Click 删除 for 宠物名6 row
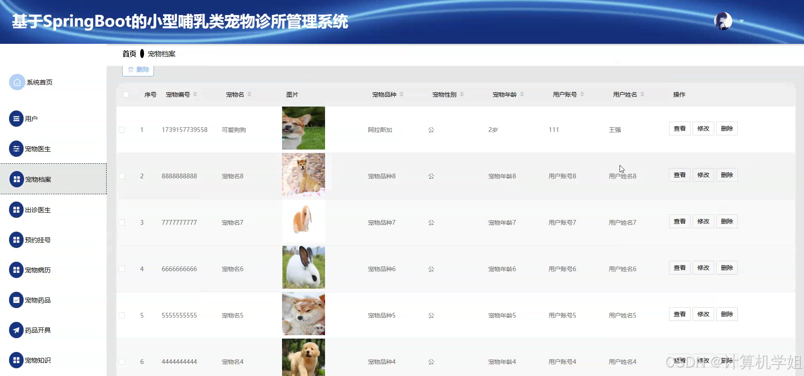 (x=727, y=268)
